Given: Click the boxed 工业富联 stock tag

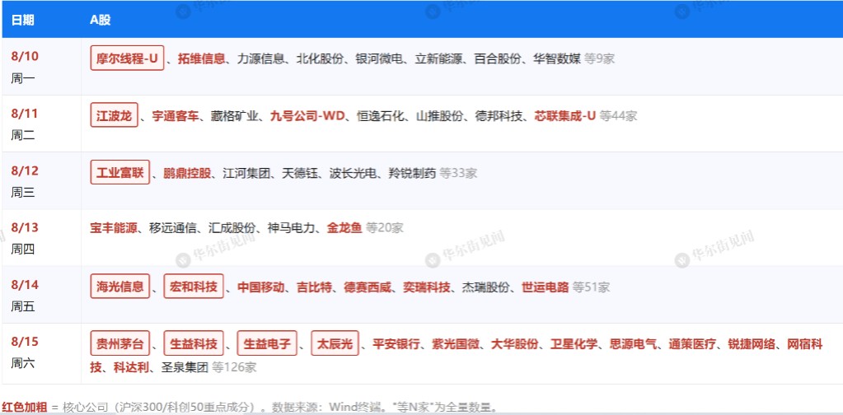Looking at the screenshot, I should point(119,172).
